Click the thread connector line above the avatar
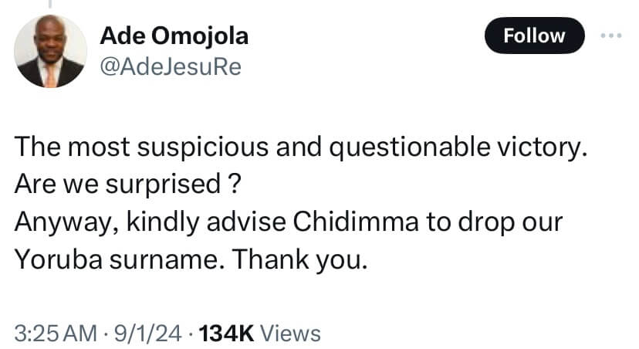Image resolution: width=639 pixels, height=349 pixels. coord(50,5)
